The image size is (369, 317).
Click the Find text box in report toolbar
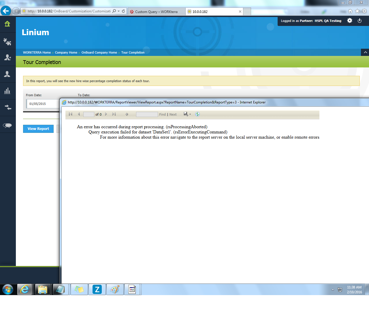(147, 114)
